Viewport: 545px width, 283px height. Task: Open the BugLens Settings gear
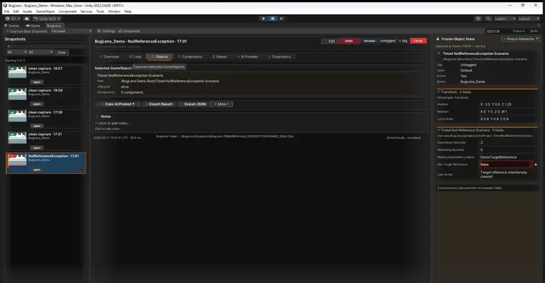point(106,31)
